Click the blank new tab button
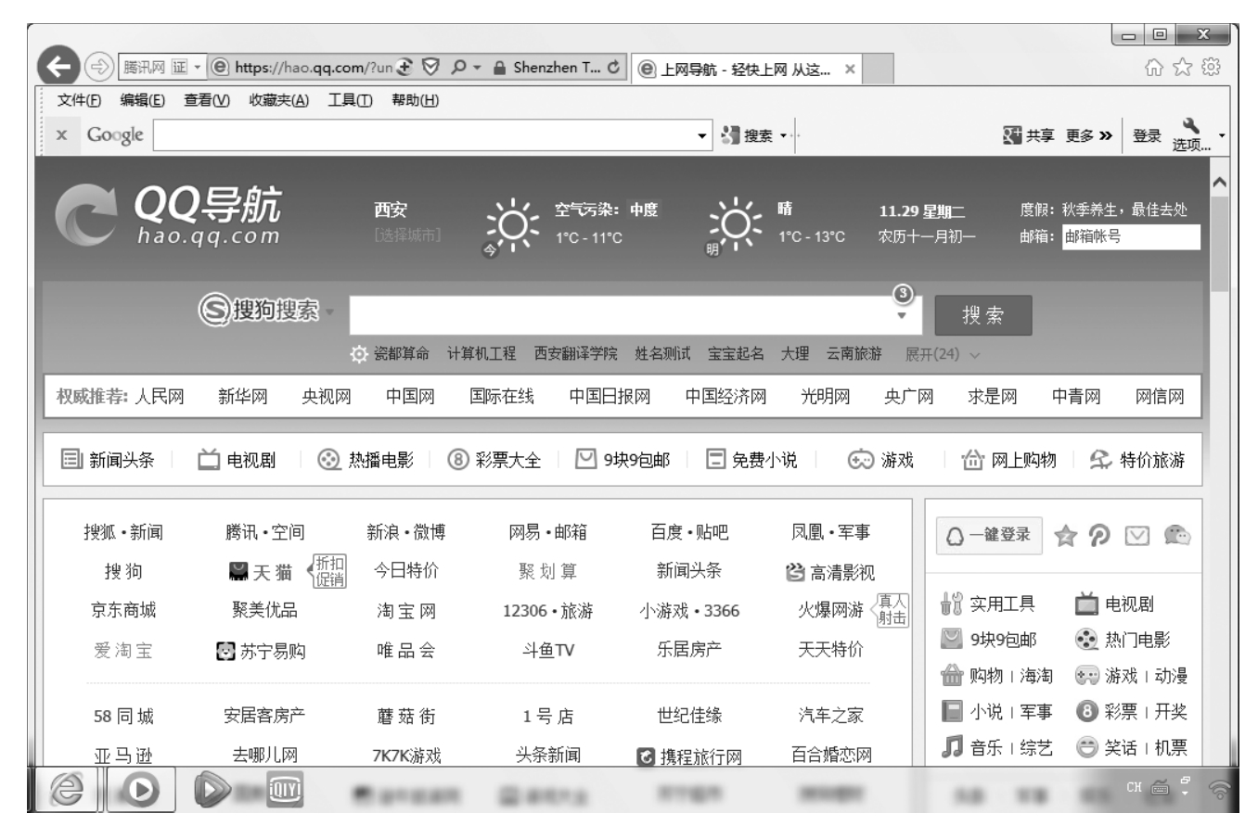 (x=879, y=69)
